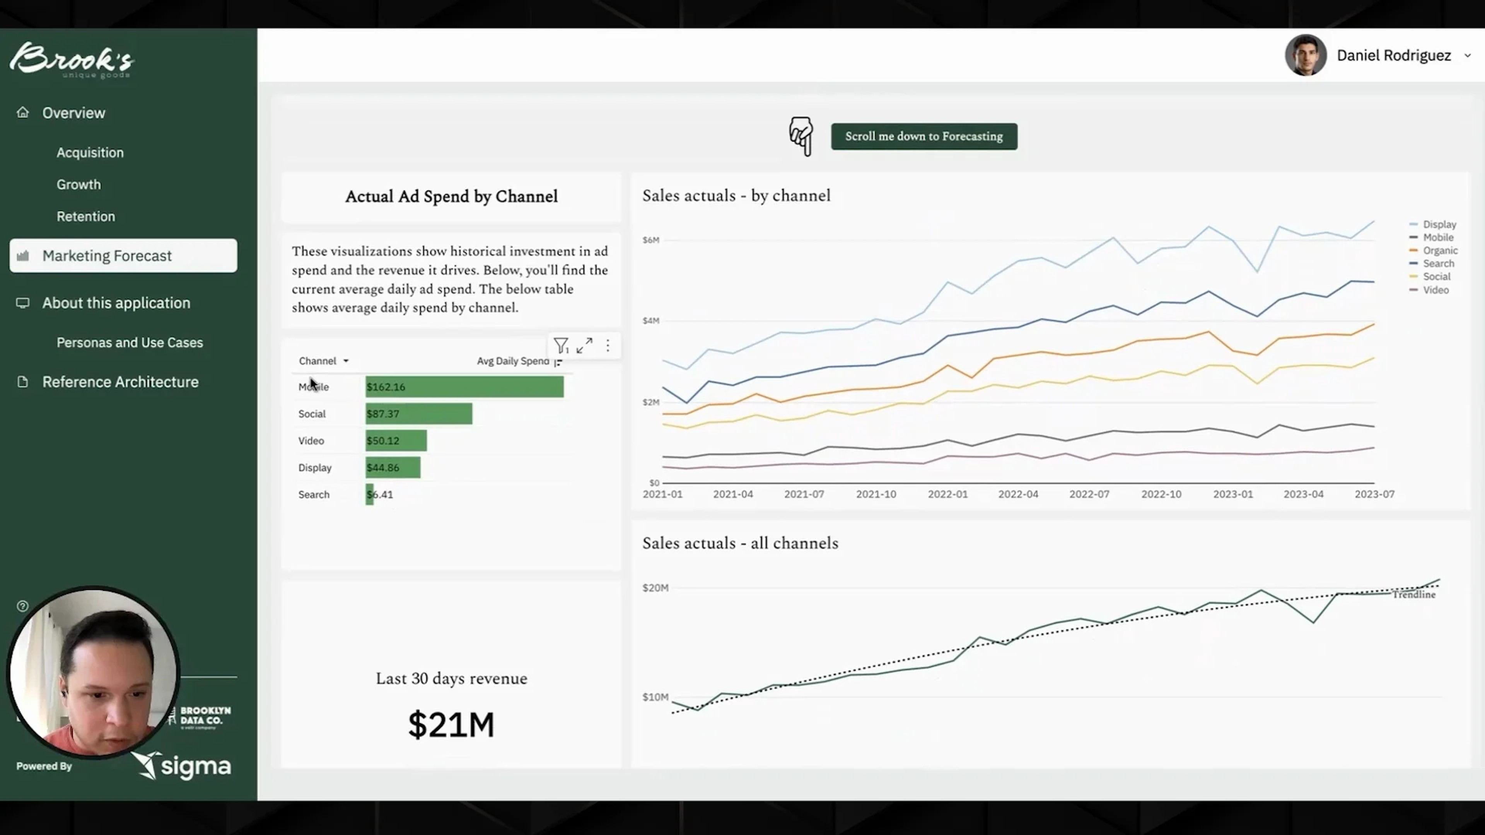Click the $6M y-axis label
This screenshot has height=835, width=1485.
pyautogui.click(x=651, y=240)
